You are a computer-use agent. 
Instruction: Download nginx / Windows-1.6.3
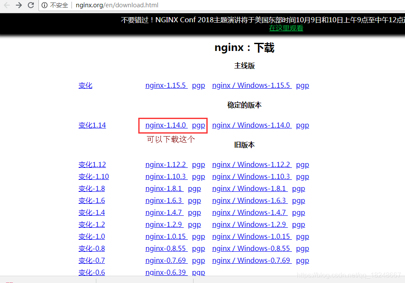pyautogui.click(x=250, y=201)
